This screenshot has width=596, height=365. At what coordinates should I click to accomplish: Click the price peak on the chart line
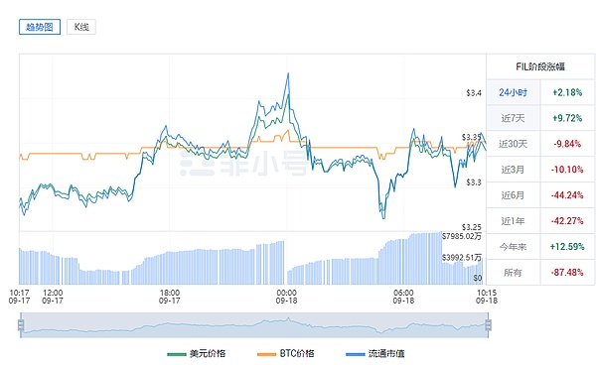[288, 73]
